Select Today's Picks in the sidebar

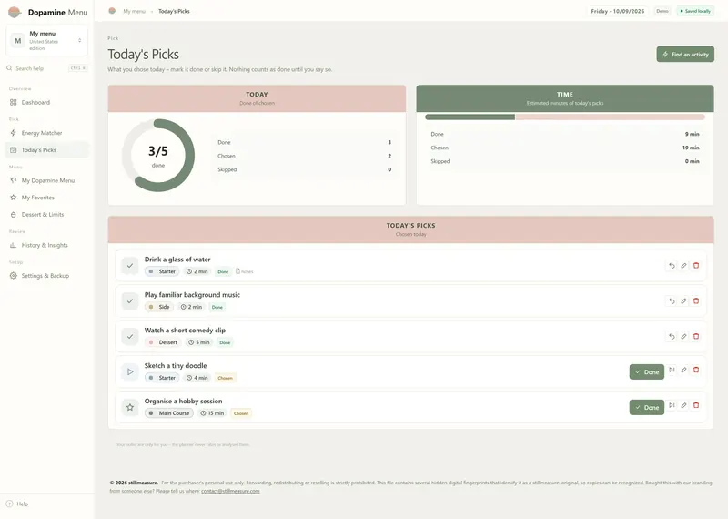click(x=47, y=149)
